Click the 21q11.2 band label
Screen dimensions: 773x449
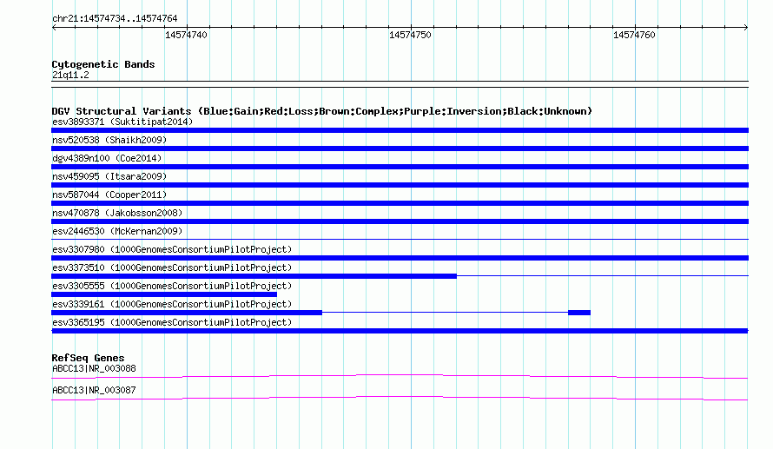point(70,75)
